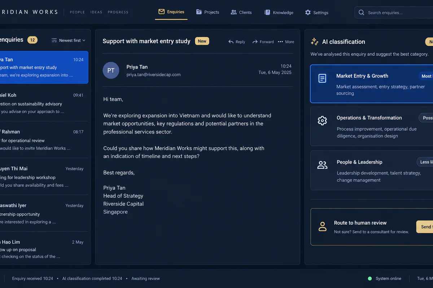Click the Market Entry document icon

coord(322,78)
